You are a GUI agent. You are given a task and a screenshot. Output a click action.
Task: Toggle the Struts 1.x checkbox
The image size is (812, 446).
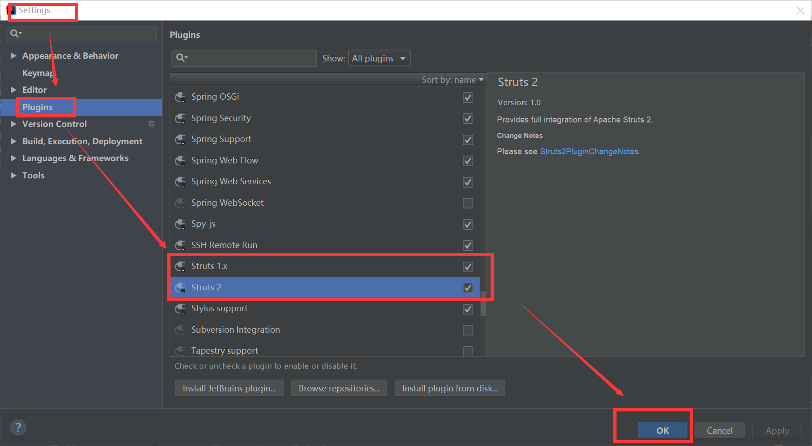click(468, 267)
